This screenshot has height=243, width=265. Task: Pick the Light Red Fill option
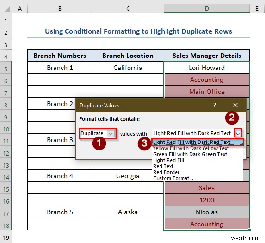point(197,160)
